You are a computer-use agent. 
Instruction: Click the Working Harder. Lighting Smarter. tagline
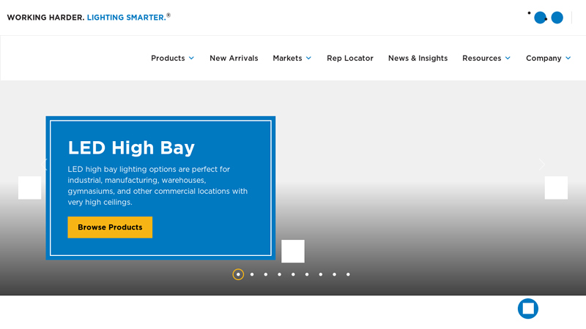point(89,17)
